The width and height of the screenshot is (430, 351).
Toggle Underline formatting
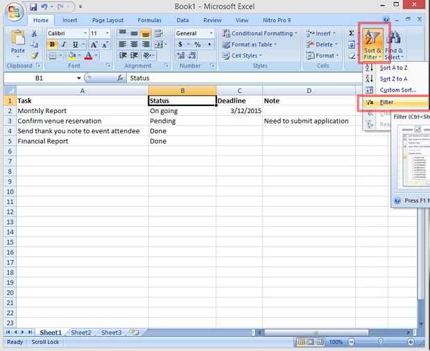pyautogui.click(x=75, y=44)
